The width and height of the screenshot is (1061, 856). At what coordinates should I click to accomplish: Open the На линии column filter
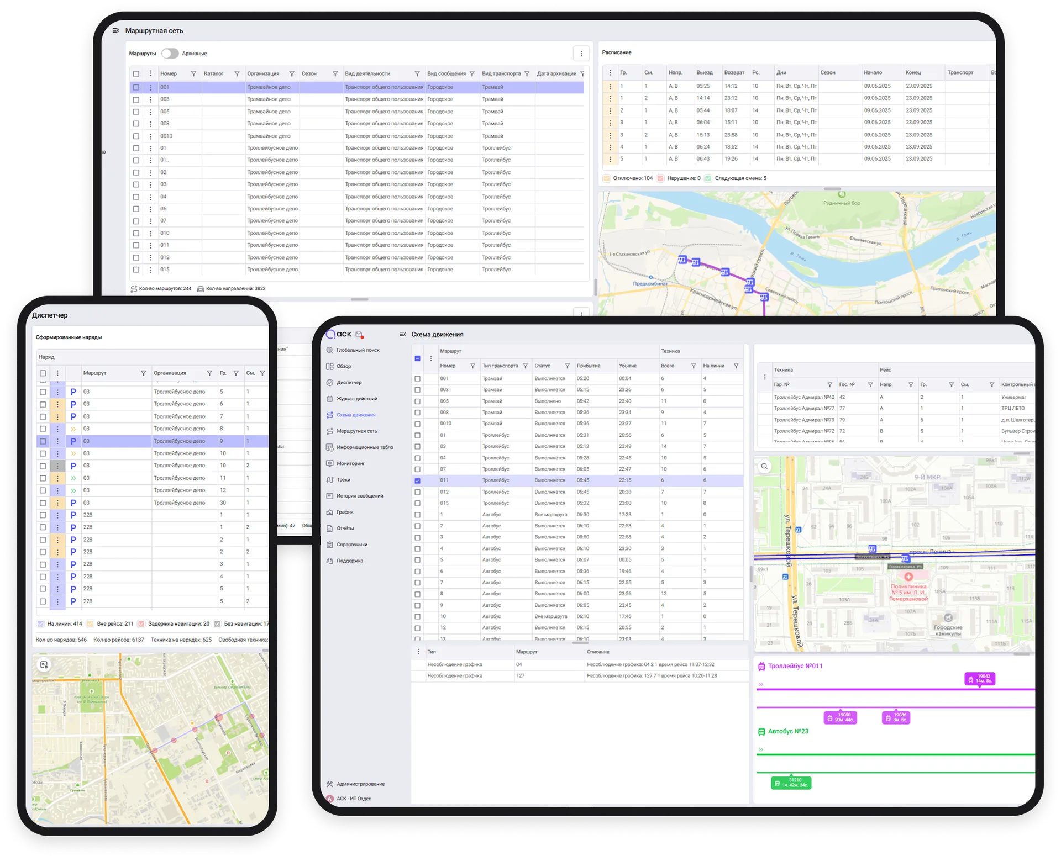click(x=736, y=366)
